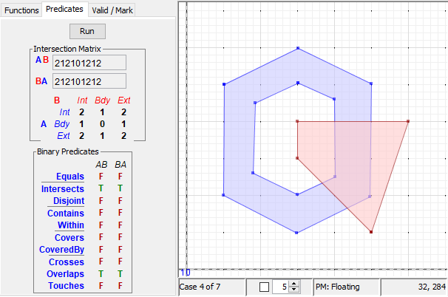
Task: Click the spinner field showing 5
Action: (x=281, y=287)
